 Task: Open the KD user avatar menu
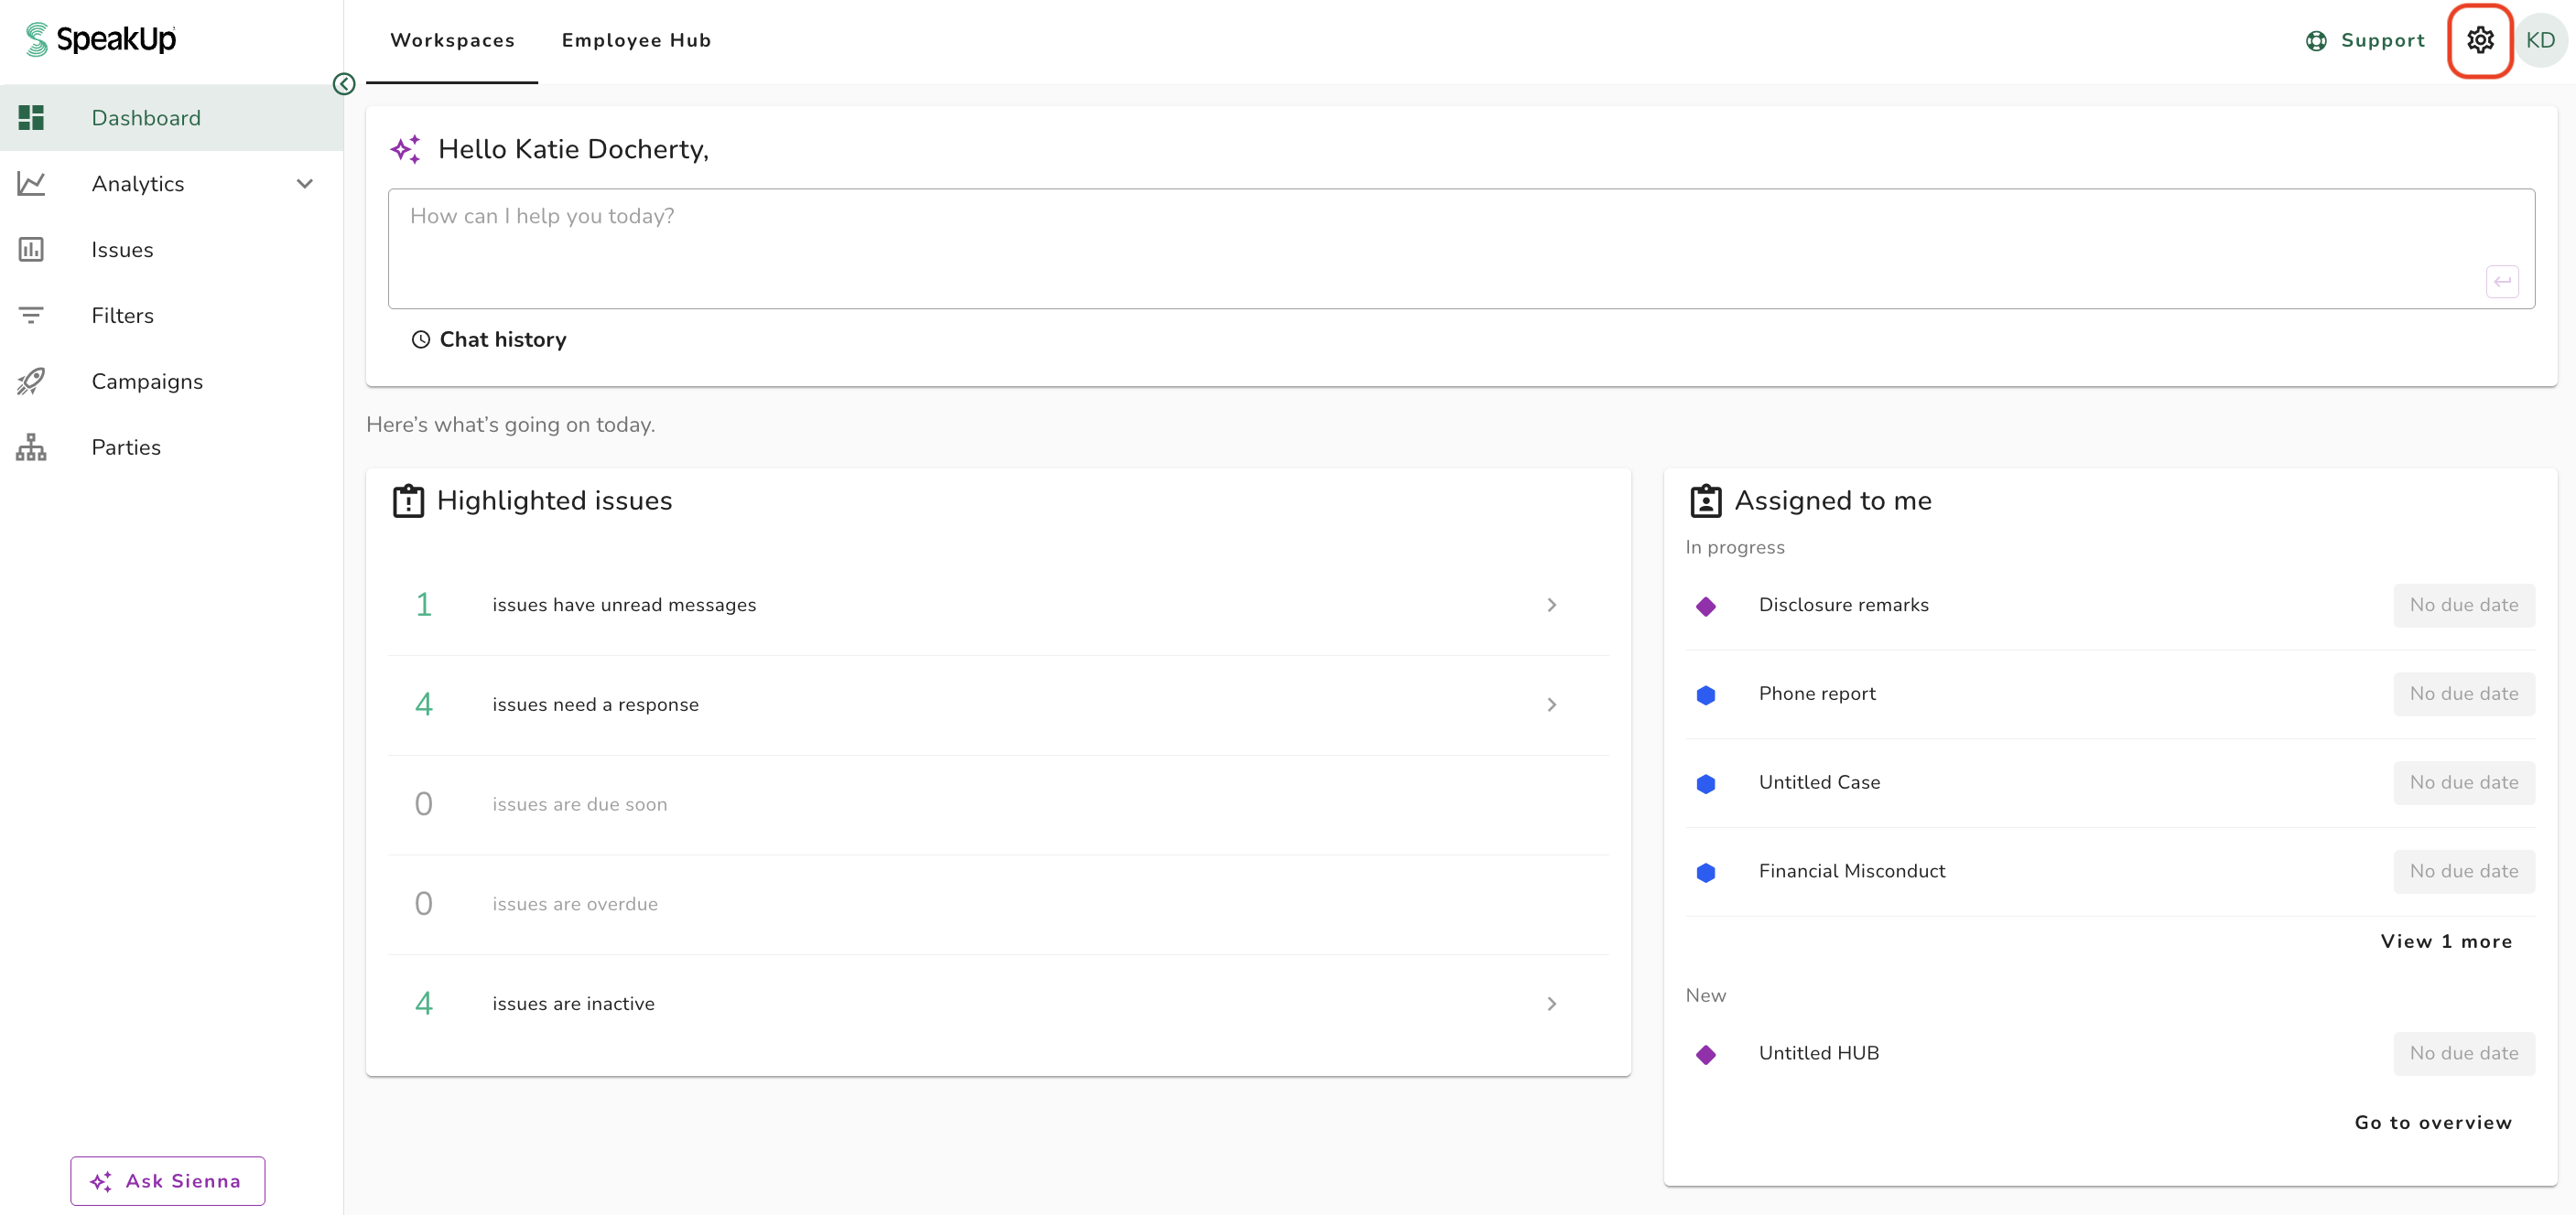[x=2540, y=40]
